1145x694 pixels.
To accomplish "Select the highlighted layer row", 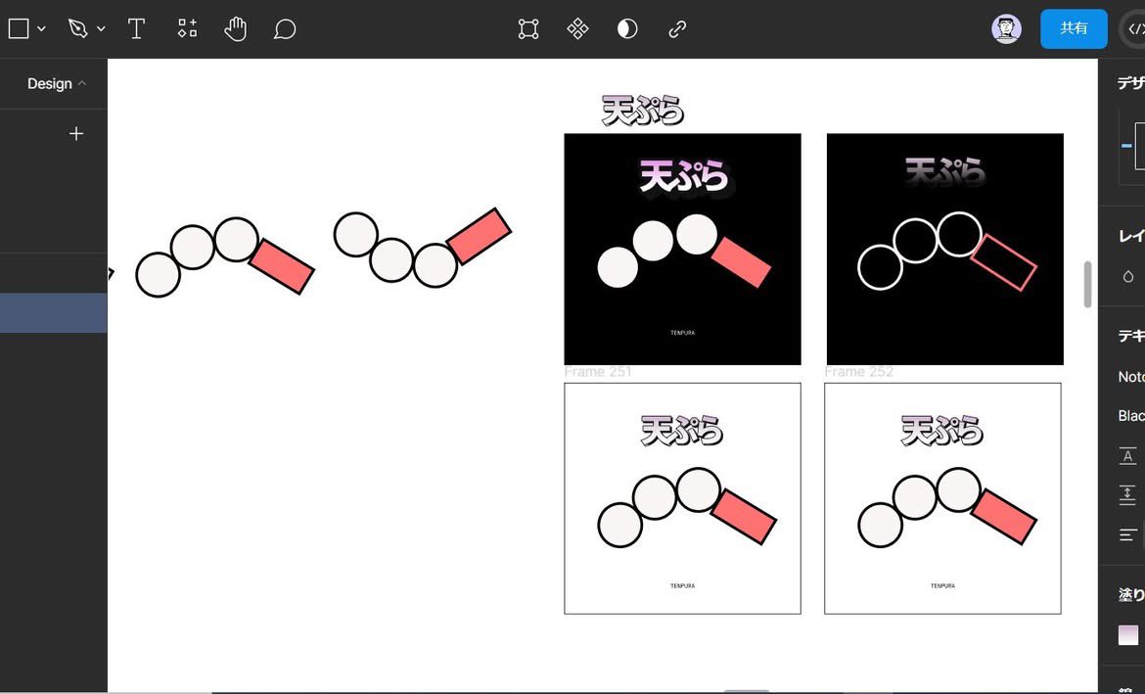I will click(53, 312).
